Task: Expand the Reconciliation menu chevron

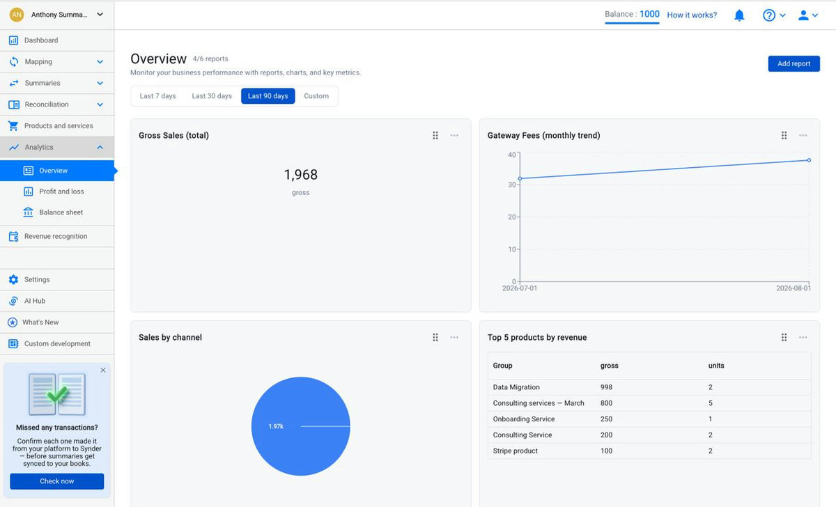Action: (100, 104)
